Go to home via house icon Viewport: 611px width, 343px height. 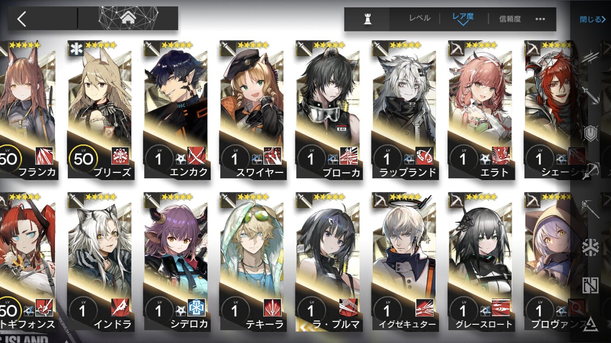pos(128,18)
